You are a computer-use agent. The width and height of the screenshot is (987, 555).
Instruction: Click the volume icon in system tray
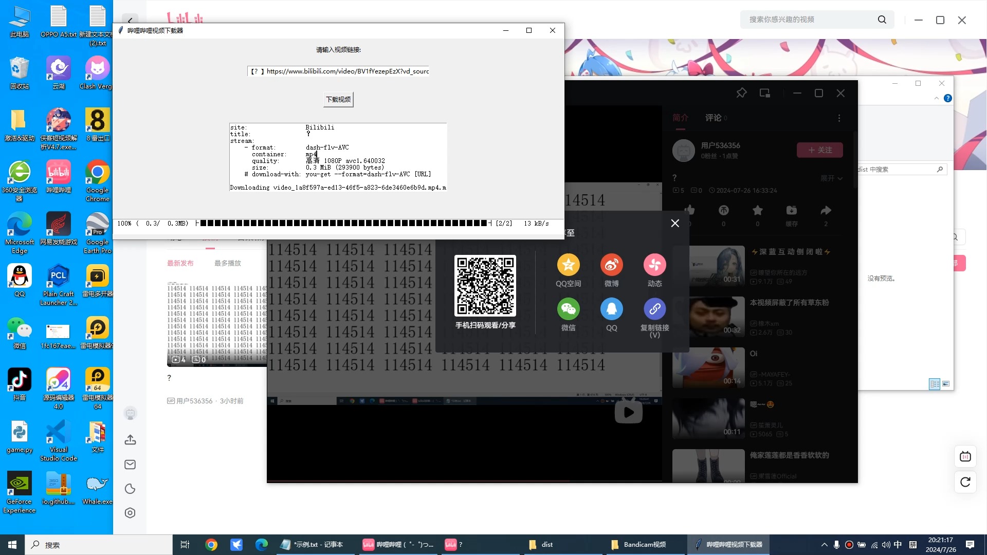[886, 545]
